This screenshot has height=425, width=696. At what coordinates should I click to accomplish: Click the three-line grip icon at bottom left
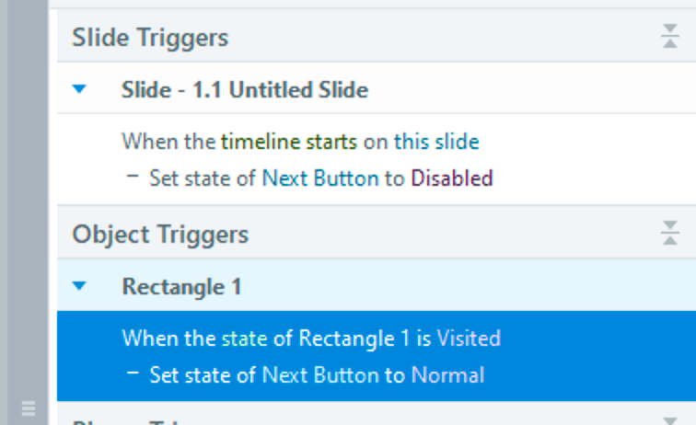tap(28, 408)
